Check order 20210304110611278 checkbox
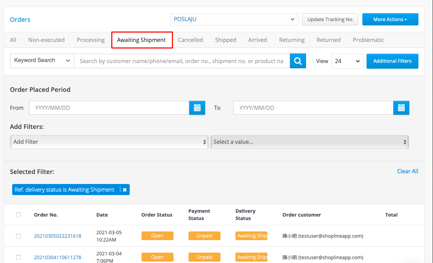Viewport: 433px width, 263px height. click(x=18, y=257)
